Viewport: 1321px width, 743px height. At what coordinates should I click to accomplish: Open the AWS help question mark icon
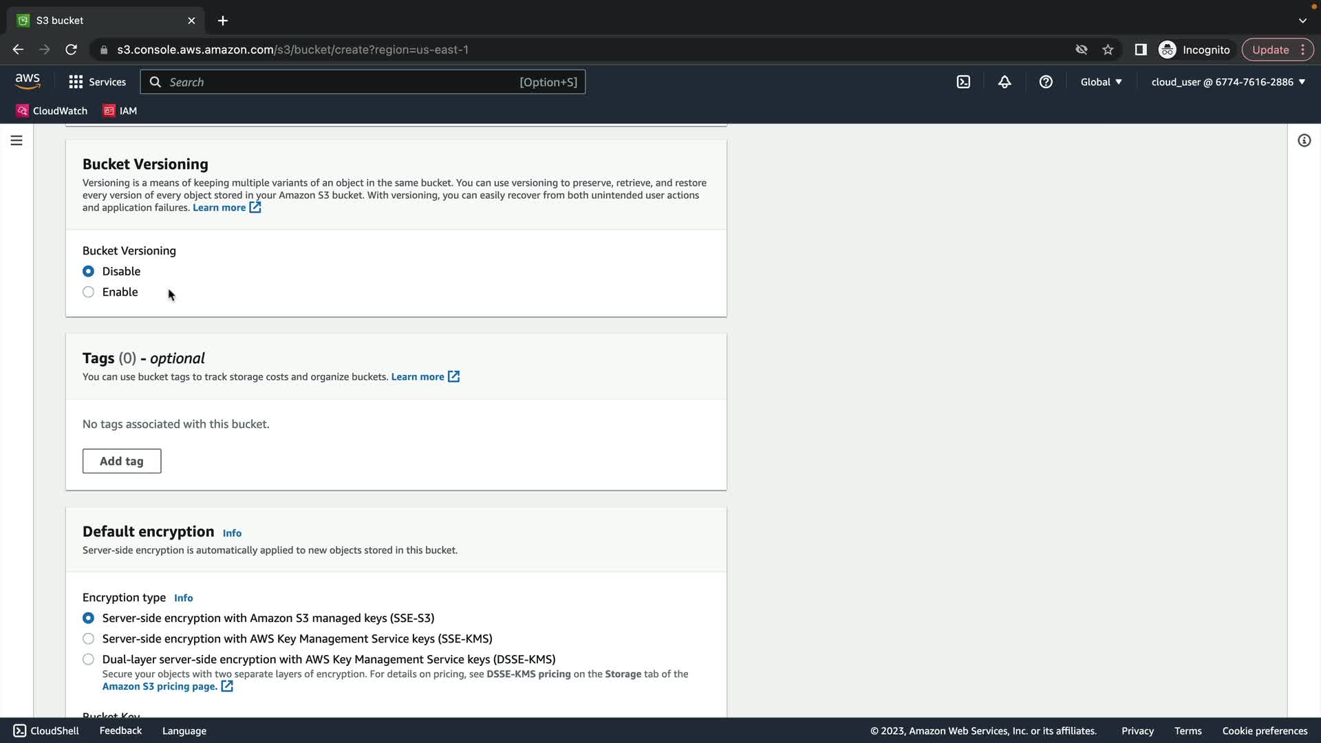click(x=1046, y=82)
